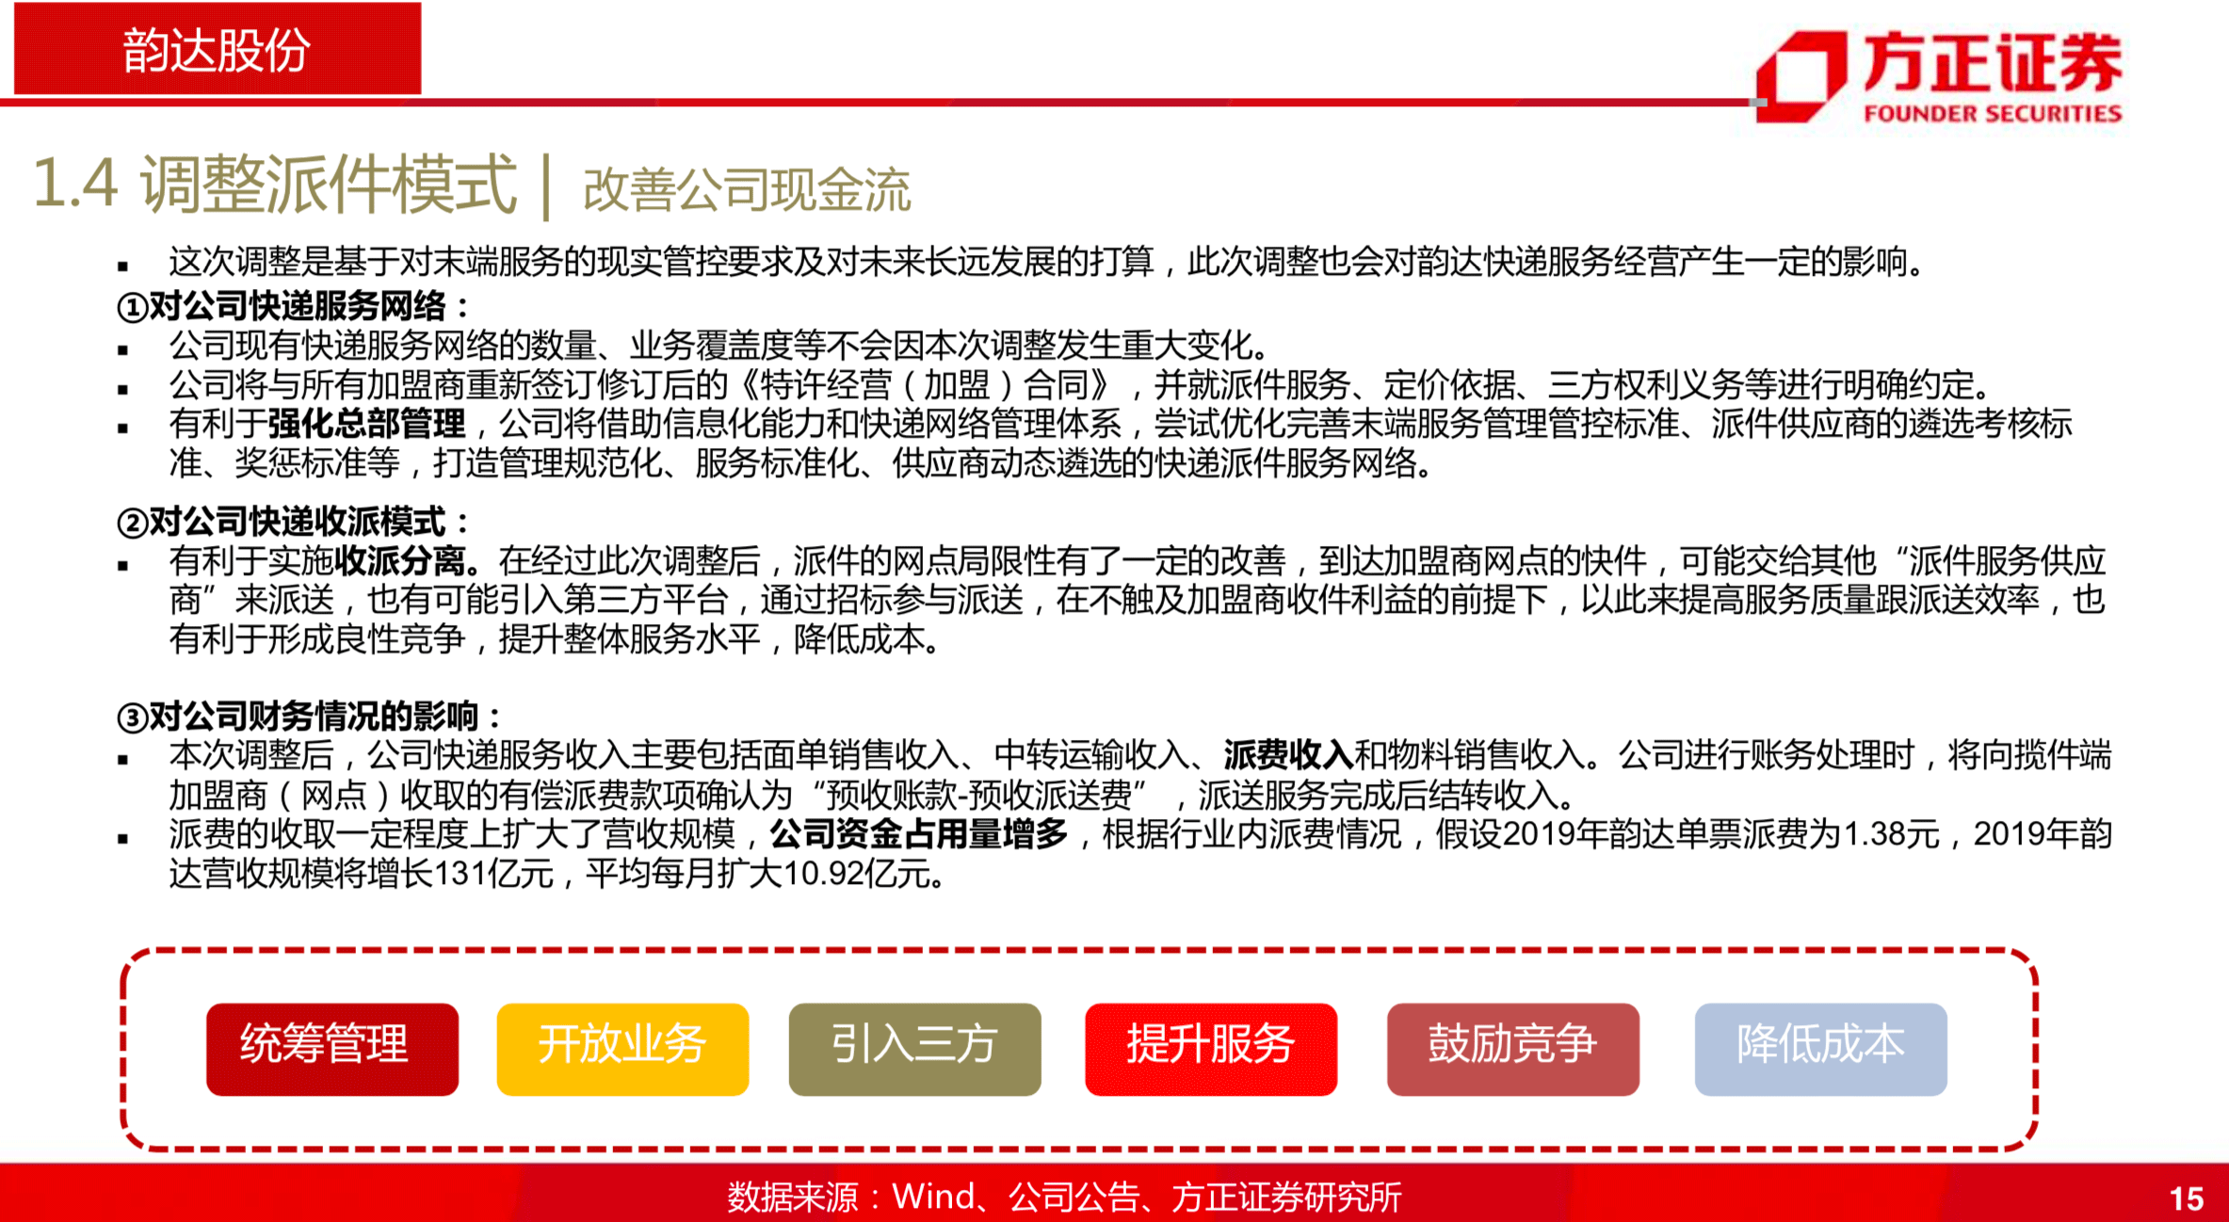Click the Founder Securities logo
The height and width of the screenshot is (1222, 2229).
(1938, 77)
